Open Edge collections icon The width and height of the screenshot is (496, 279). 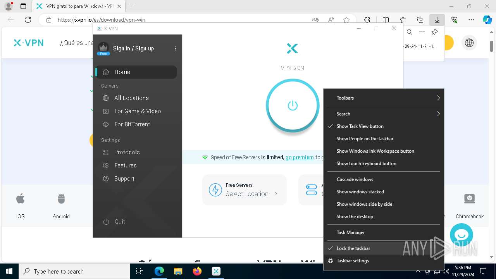pos(420,20)
